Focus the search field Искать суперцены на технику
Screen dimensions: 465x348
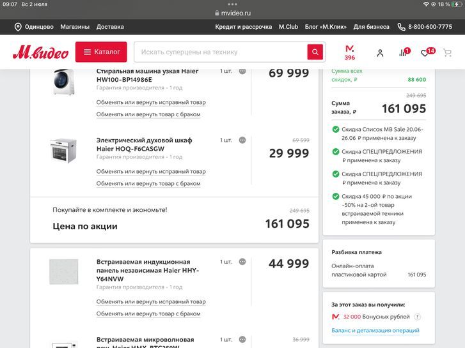[x=221, y=52]
